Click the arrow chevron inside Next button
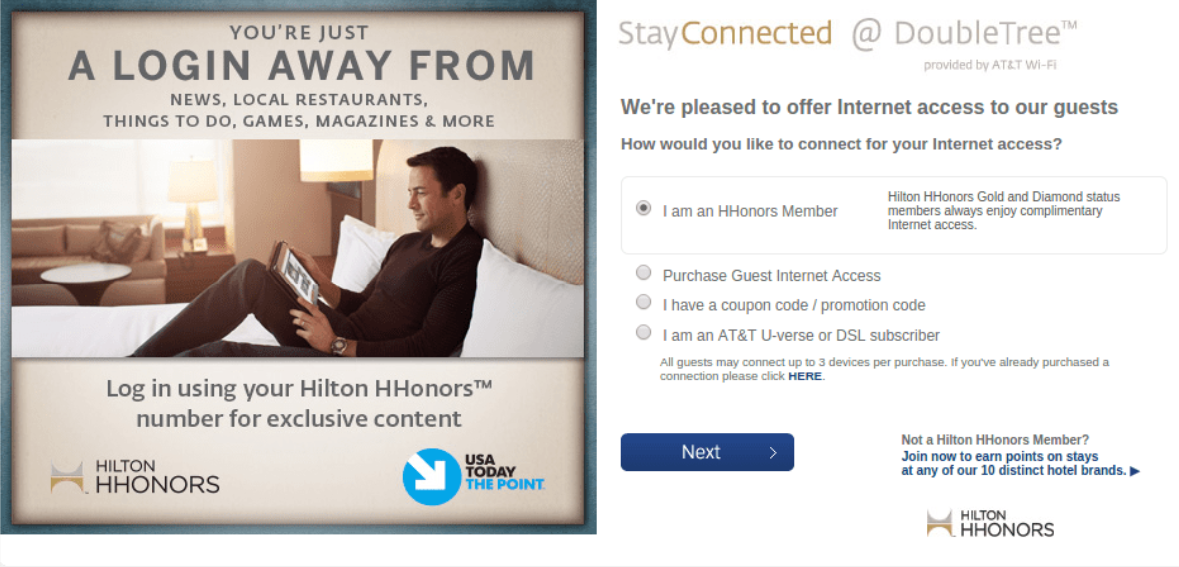 [x=773, y=453]
